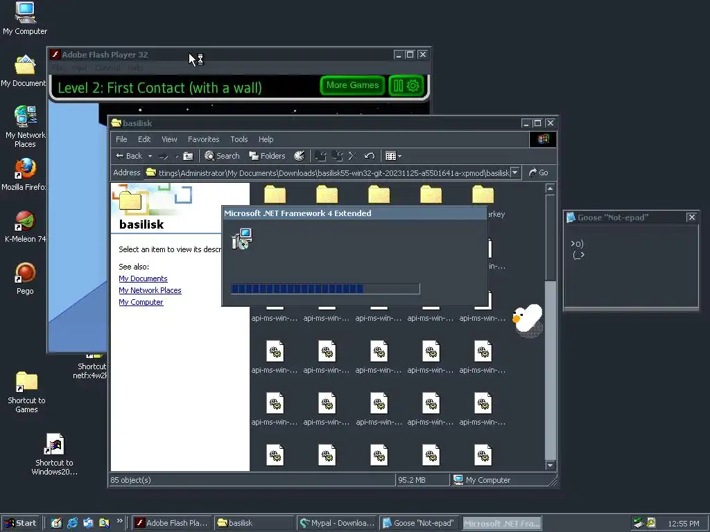Follow the My Documents link in side pane
This screenshot has height=532, width=710.
pyautogui.click(x=143, y=278)
